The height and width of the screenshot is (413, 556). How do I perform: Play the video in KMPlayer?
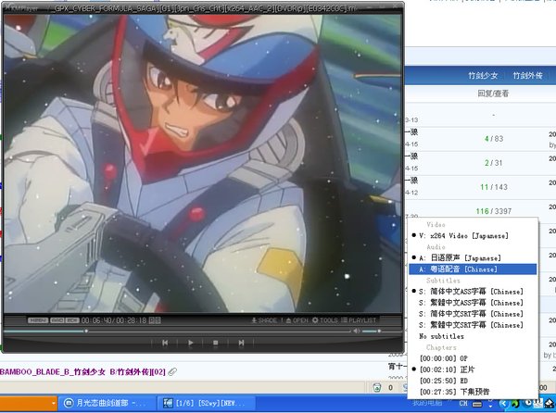[x=190, y=343]
